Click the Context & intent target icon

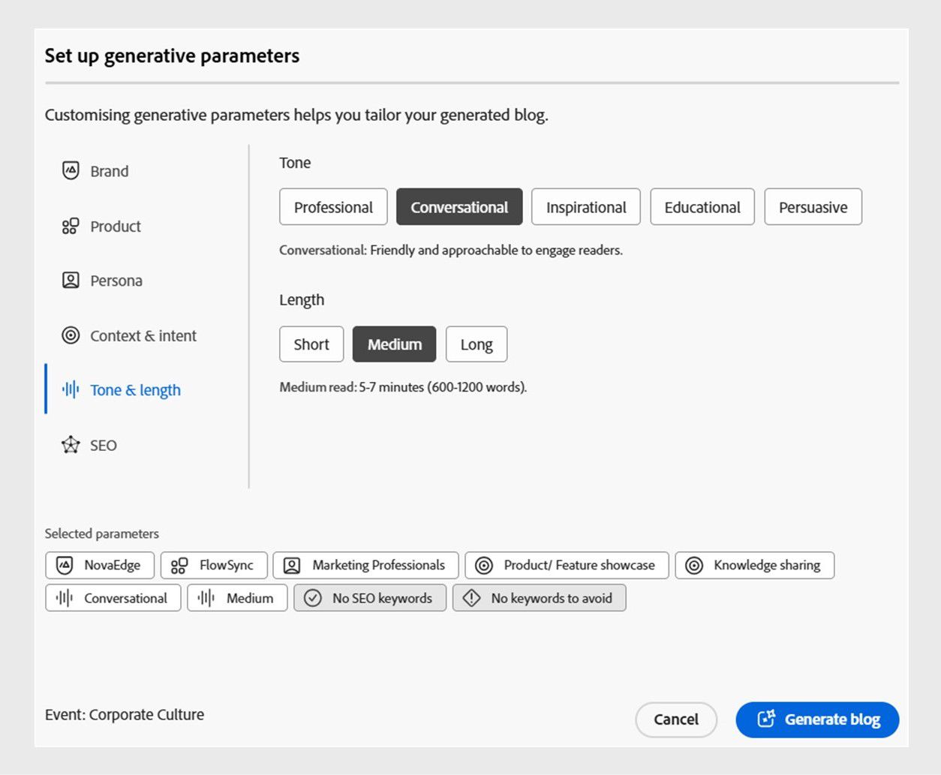tap(71, 335)
